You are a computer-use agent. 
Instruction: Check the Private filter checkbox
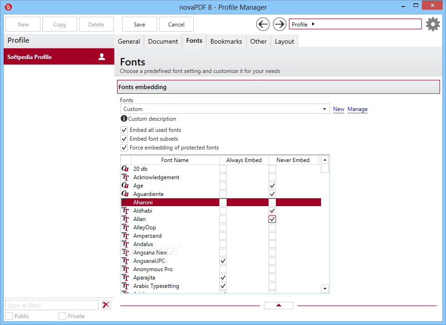click(x=62, y=316)
